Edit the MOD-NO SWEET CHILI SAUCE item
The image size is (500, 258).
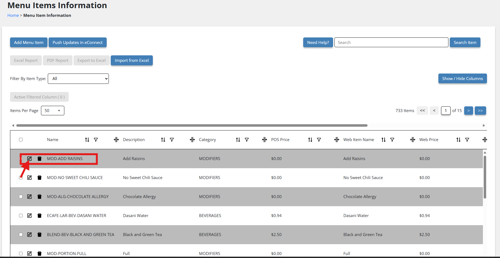(x=30, y=178)
